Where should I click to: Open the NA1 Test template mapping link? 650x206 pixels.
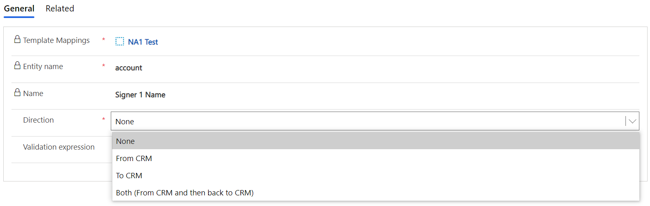(x=143, y=42)
